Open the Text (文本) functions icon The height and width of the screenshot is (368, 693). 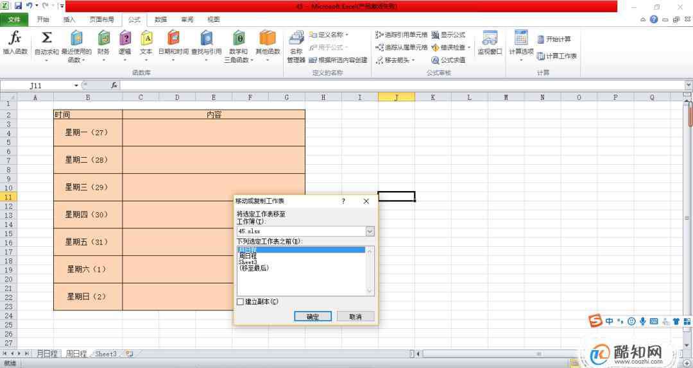tap(146, 40)
